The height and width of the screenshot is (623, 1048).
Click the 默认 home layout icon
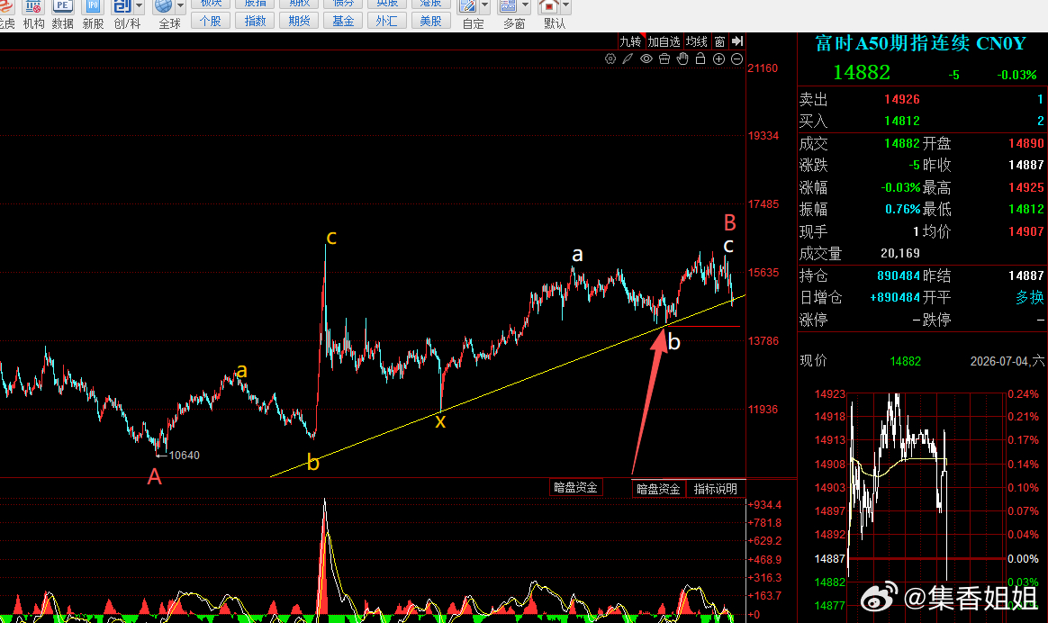548,8
